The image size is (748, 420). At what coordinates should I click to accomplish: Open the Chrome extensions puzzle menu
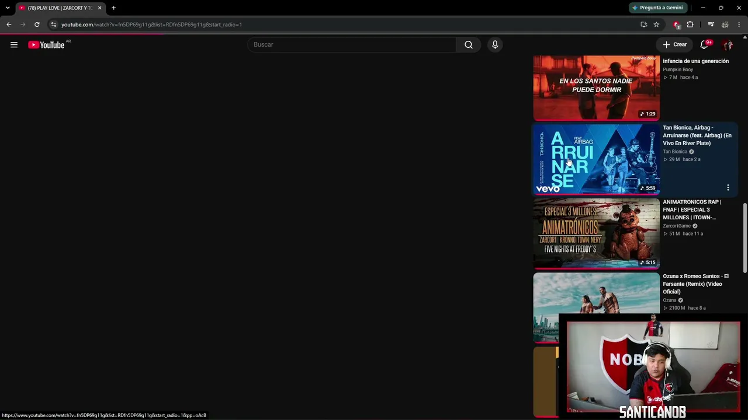[x=690, y=24]
